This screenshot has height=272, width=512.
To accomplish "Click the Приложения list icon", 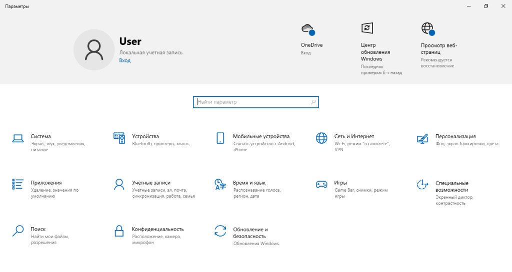I will [x=18, y=185].
